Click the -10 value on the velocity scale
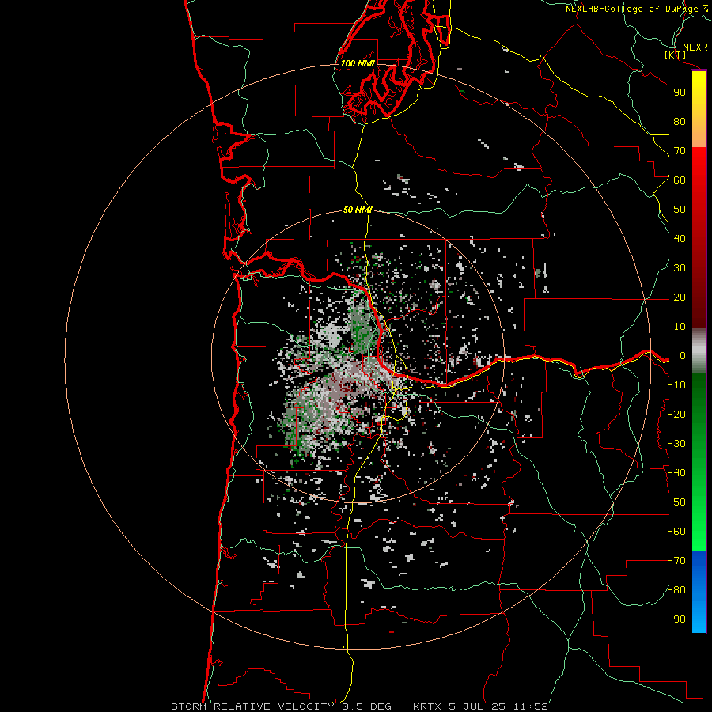Image resolution: width=712 pixels, height=712 pixels. point(676,385)
